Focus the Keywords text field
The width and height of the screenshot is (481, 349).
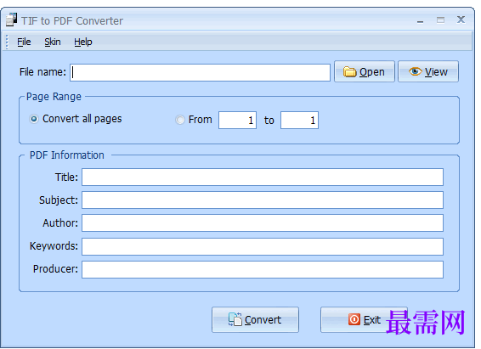[263, 246]
